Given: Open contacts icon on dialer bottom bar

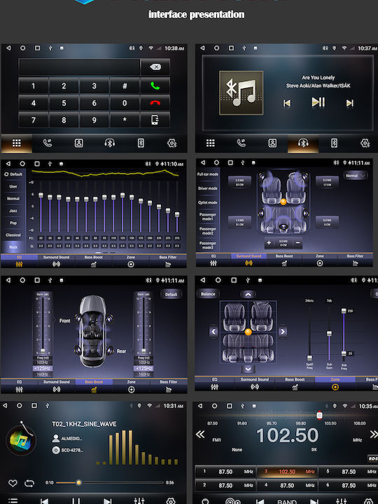Looking at the screenshot, I should point(78,143).
